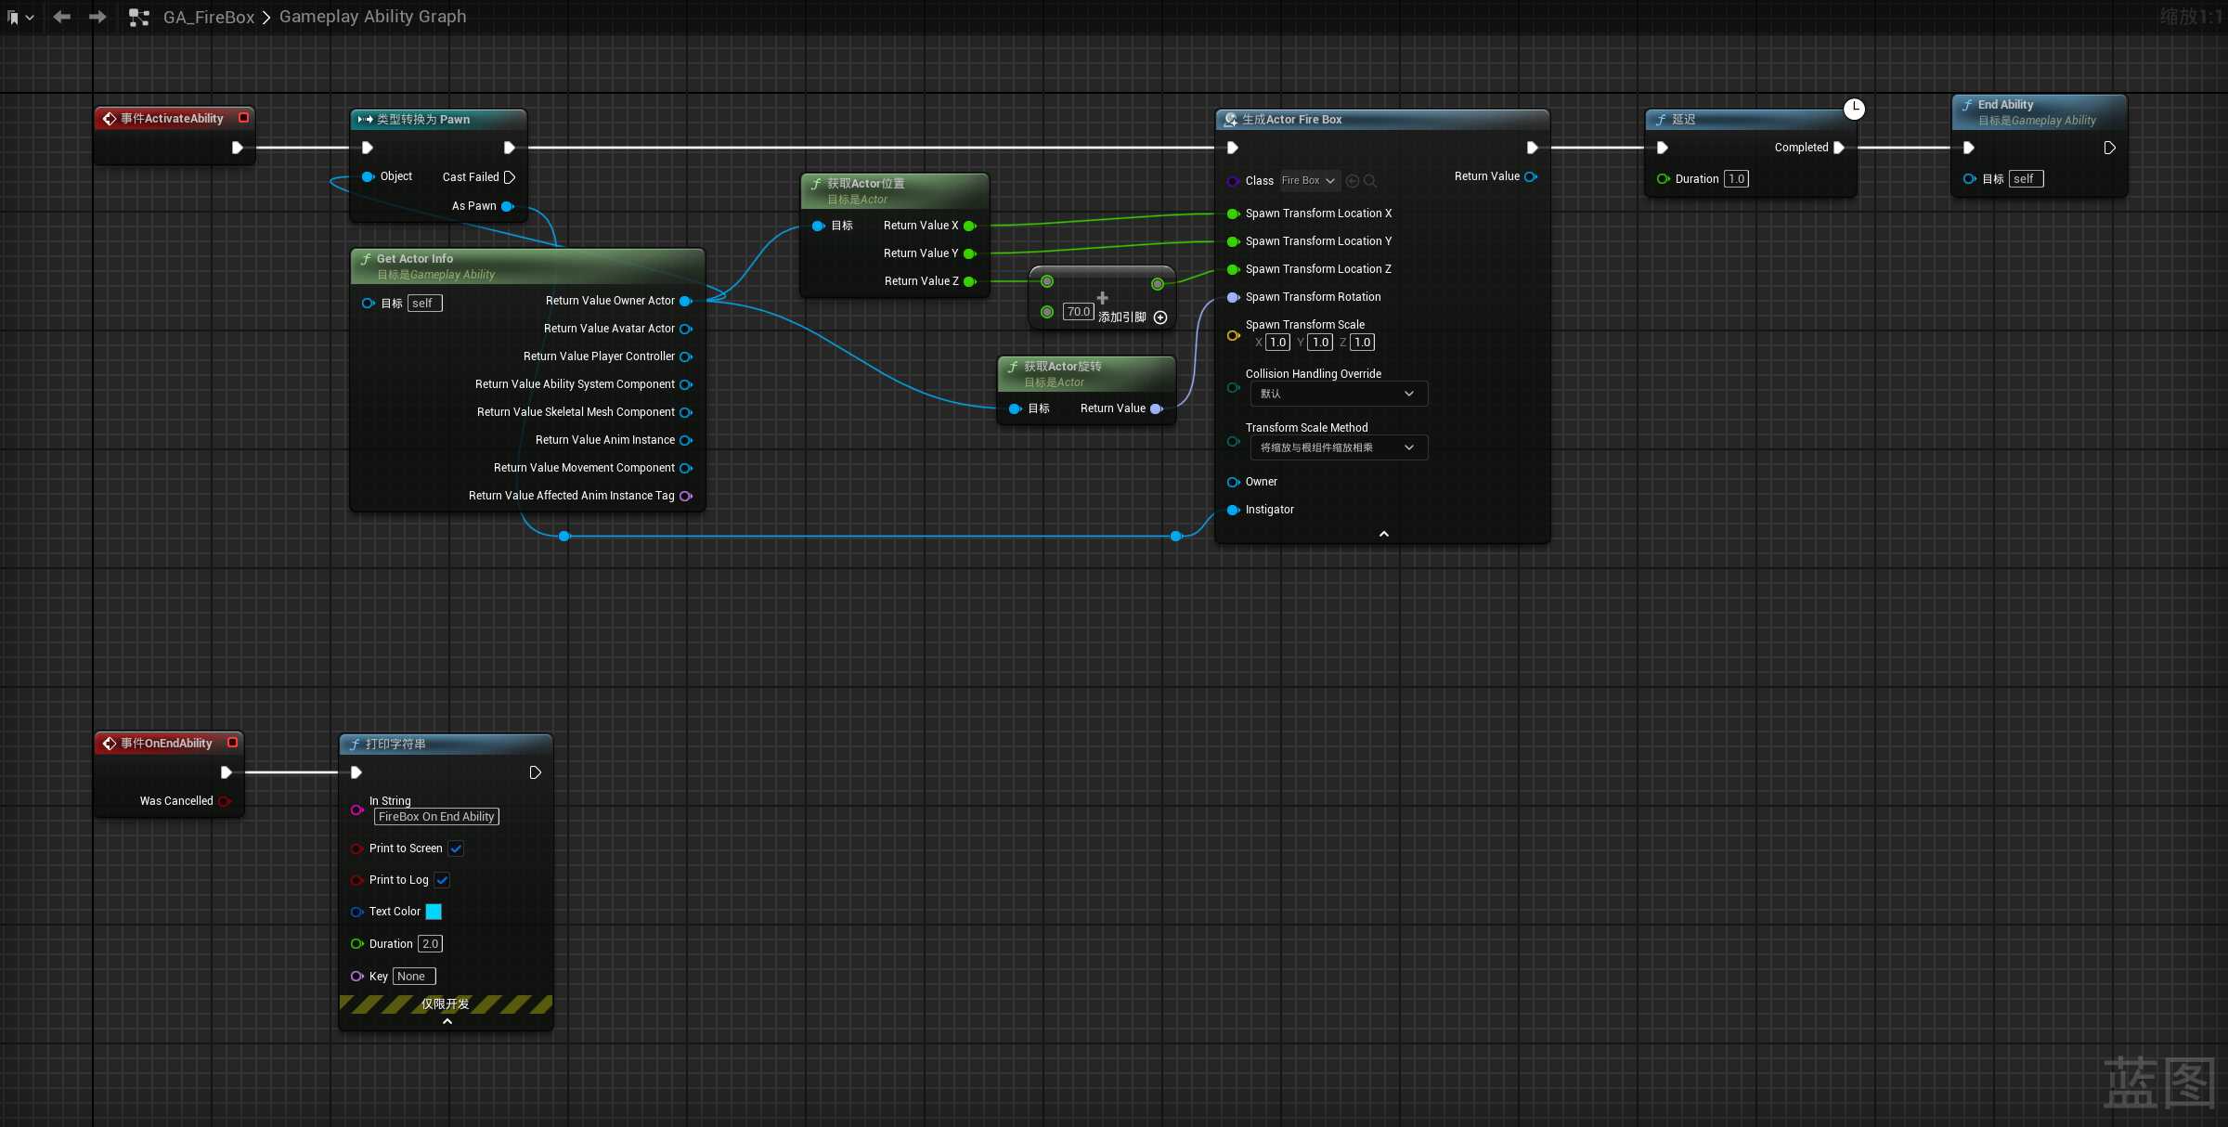Click the back navigation arrow
This screenshot has height=1127, width=2228.
pyautogui.click(x=62, y=17)
